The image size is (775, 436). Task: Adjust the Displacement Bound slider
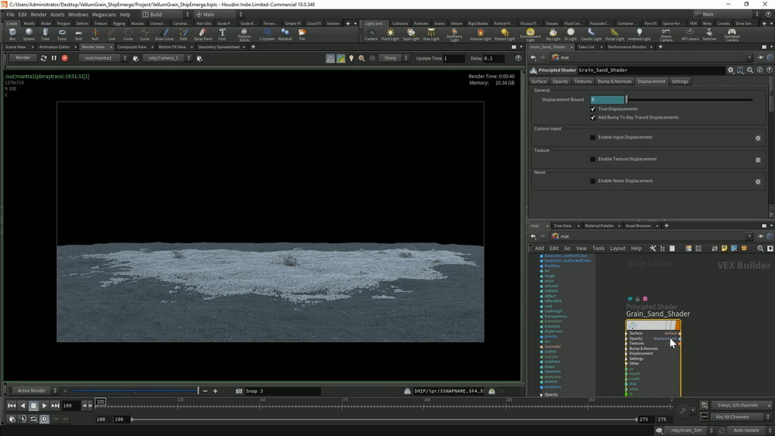(x=690, y=100)
